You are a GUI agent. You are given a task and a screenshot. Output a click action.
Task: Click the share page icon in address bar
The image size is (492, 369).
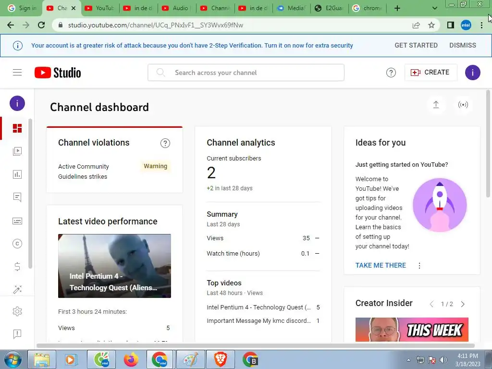pyautogui.click(x=417, y=25)
